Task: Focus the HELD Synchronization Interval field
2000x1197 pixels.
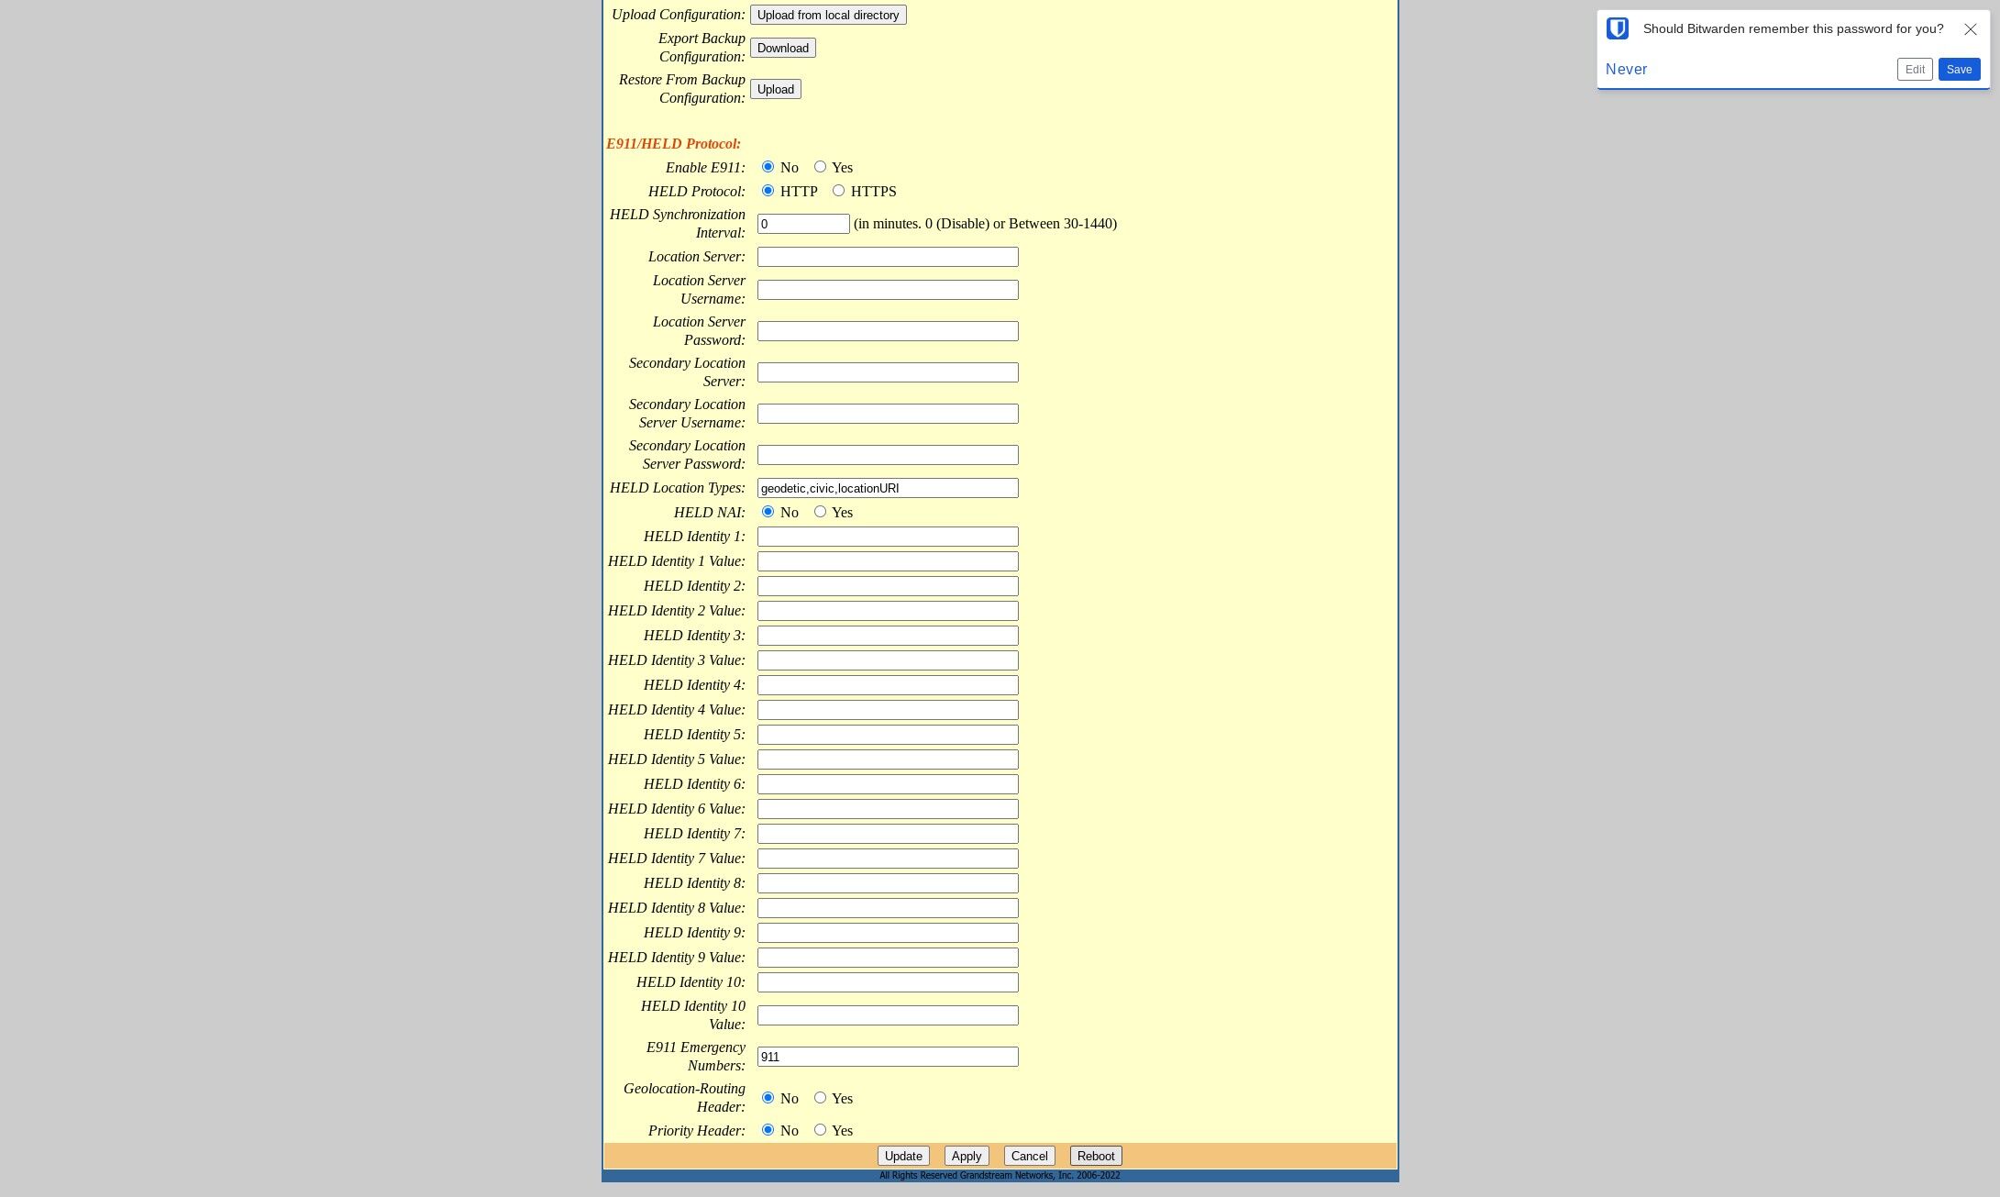Action: point(802,224)
